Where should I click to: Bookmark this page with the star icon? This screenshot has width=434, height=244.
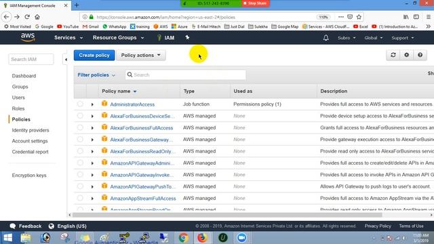tap(359, 17)
